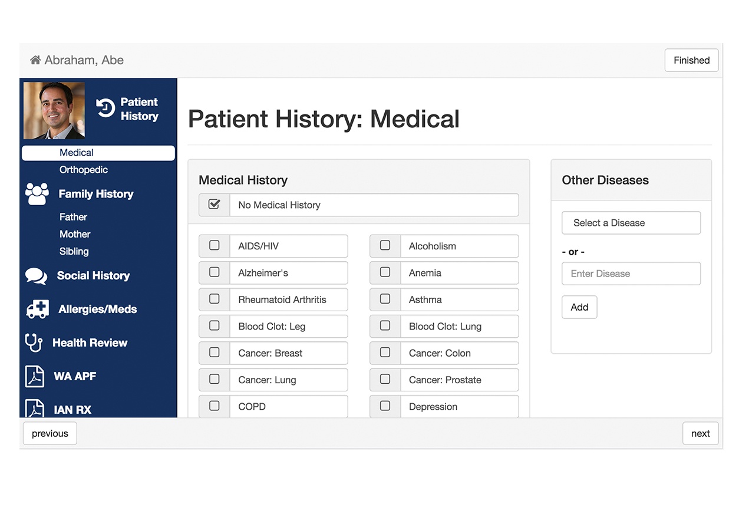Mark the Cancer: Colon checkbox
The width and height of the screenshot is (739, 527).
point(385,353)
